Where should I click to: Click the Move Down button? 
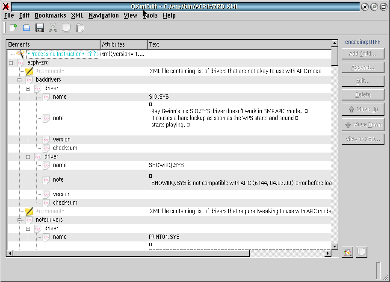pyautogui.click(x=363, y=125)
